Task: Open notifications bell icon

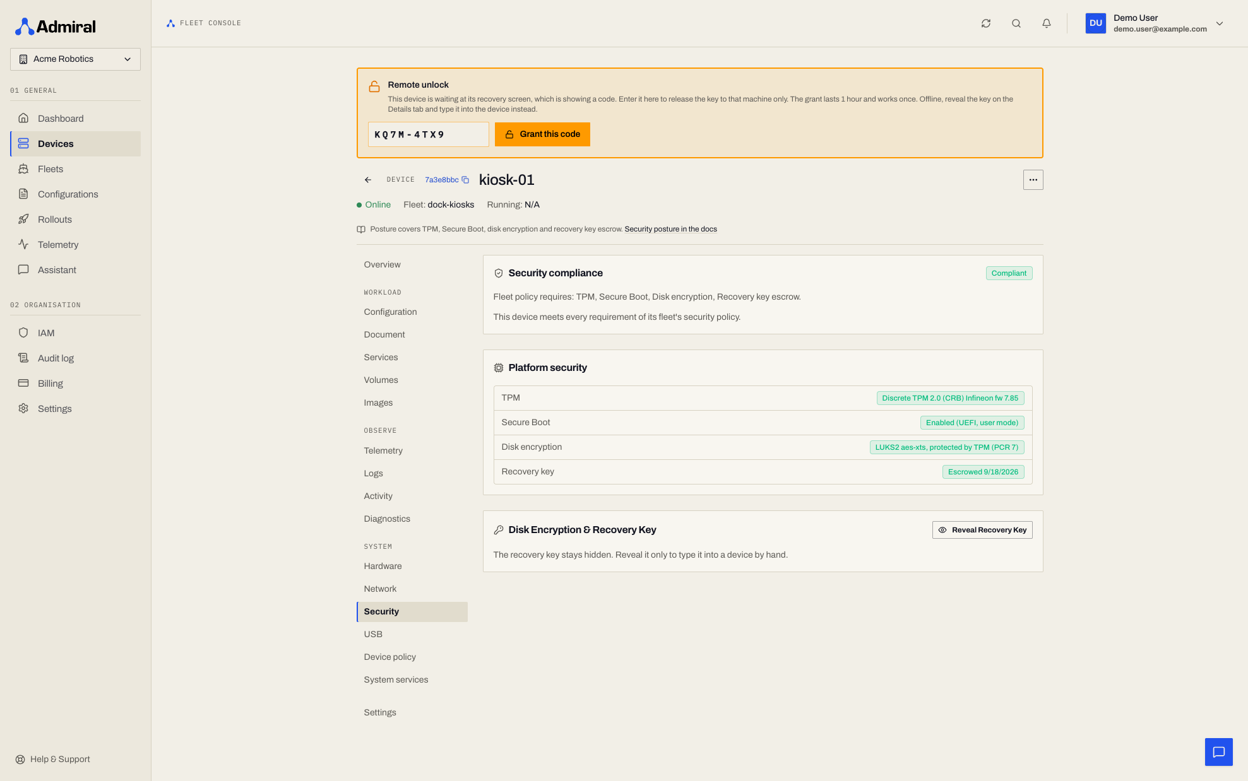Action: [1046, 23]
